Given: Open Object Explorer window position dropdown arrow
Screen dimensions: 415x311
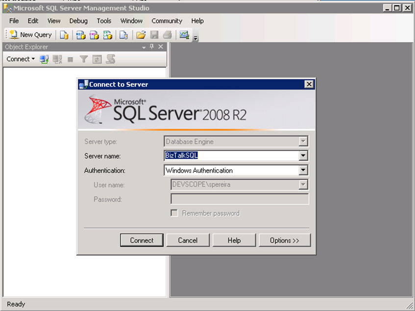Looking at the screenshot, I should pos(144,47).
